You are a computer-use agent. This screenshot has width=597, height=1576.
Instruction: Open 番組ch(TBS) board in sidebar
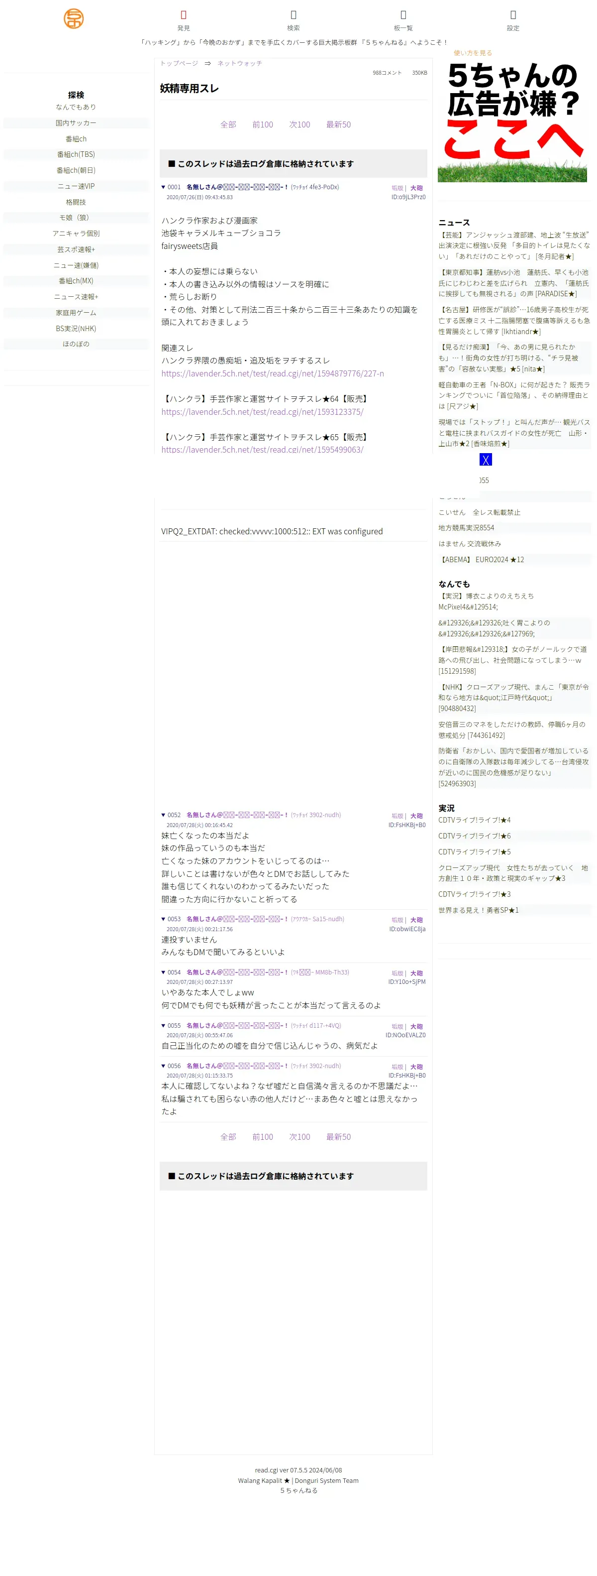click(76, 155)
